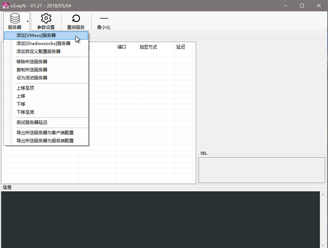Choose 复制所选服务器 menu item
This screenshot has width=328, height=248.
click(46, 70)
